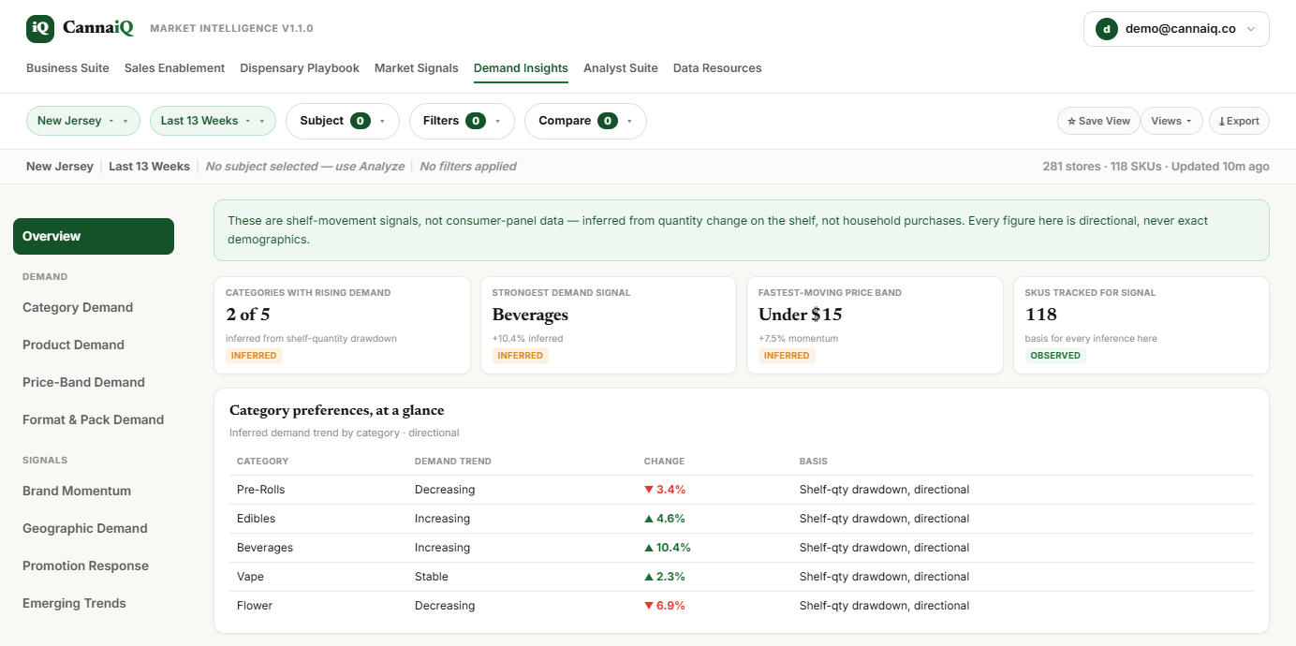The width and height of the screenshot is (1296, 646).
Task: Open Emerging Trends in sidebar
Action: click(x=74, y=603)
